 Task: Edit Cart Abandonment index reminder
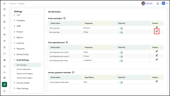point(157,59)
